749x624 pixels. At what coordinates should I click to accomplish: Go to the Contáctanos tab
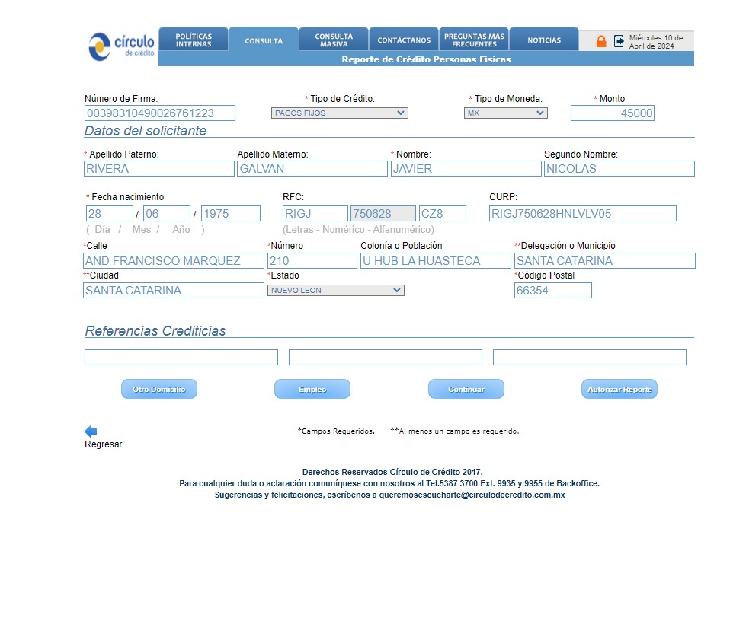pyautogui.click(x=404, y=40)
